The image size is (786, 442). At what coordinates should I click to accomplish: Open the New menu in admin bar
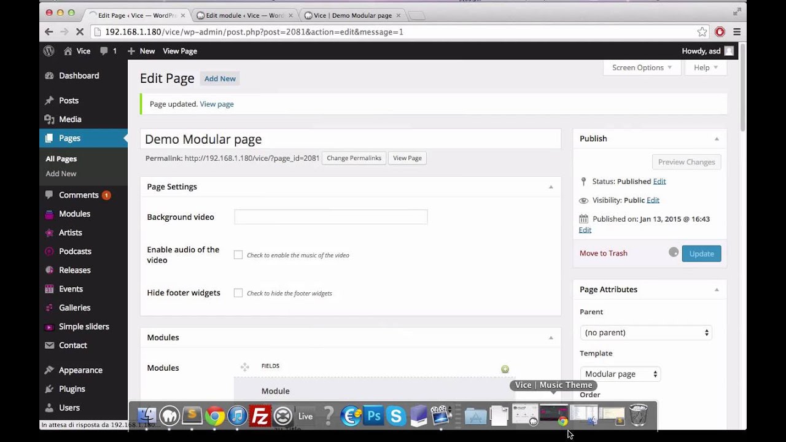(x=141, y=51)
